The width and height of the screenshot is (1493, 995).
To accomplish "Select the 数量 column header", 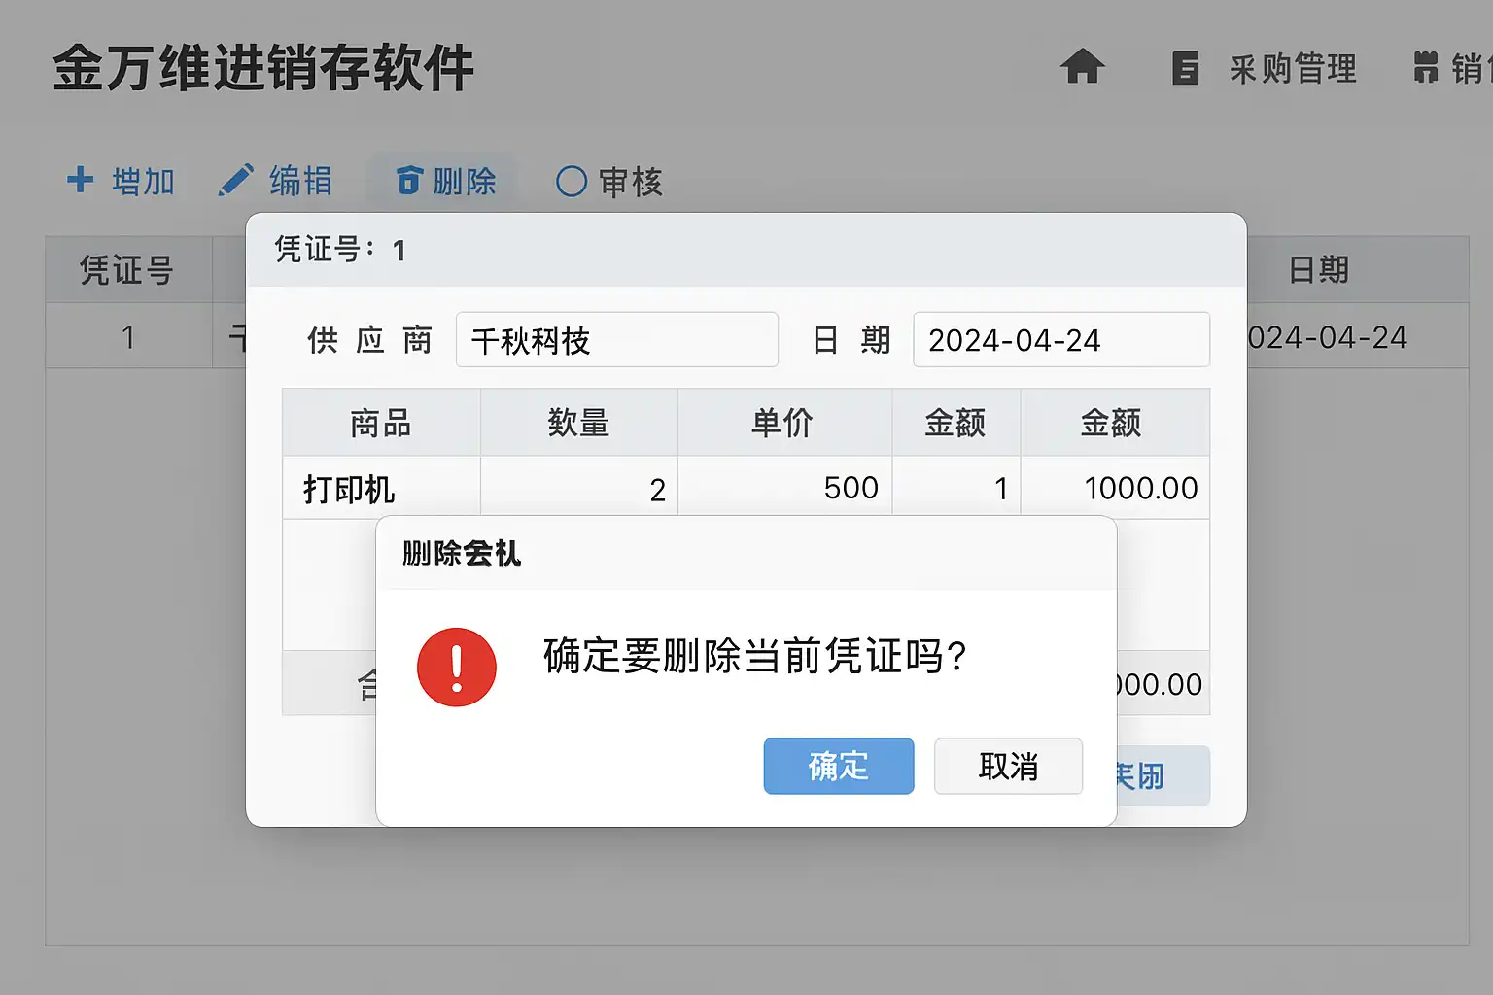I will (x=578, y=423).
